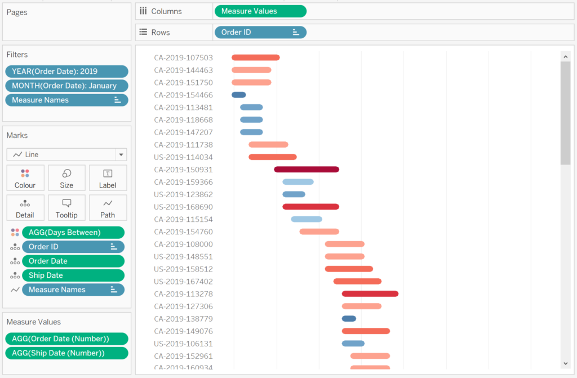This screenshot has height=378, width=577.
Task: Select the bar for US-2019-106131
Action: tap(353, 344)
